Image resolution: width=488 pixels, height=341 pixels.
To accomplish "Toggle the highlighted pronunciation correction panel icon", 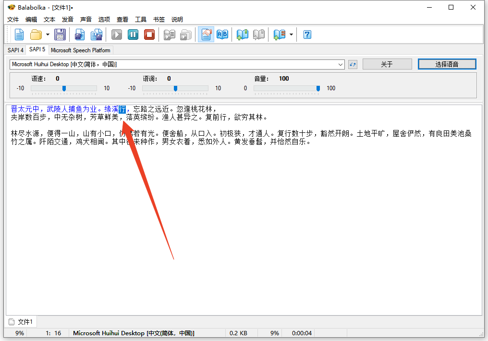I will pos(206,35).
